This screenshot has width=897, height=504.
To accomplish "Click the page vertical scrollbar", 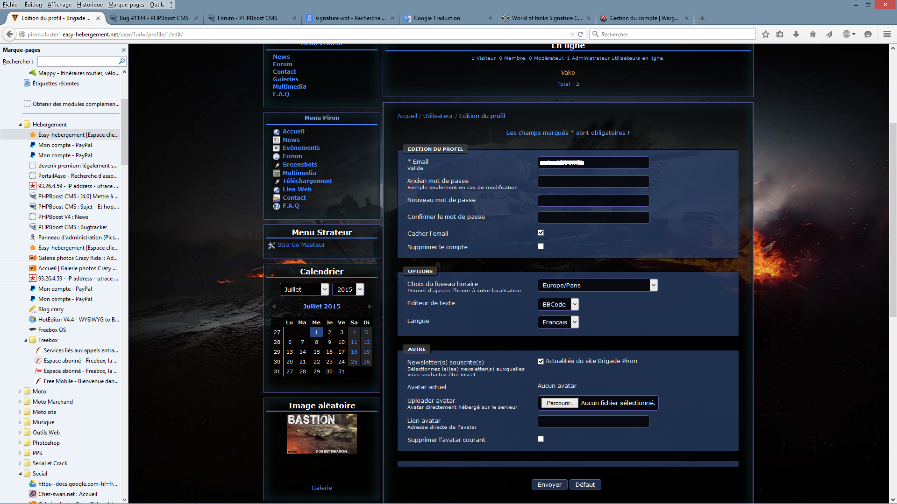I will point(893,219).
